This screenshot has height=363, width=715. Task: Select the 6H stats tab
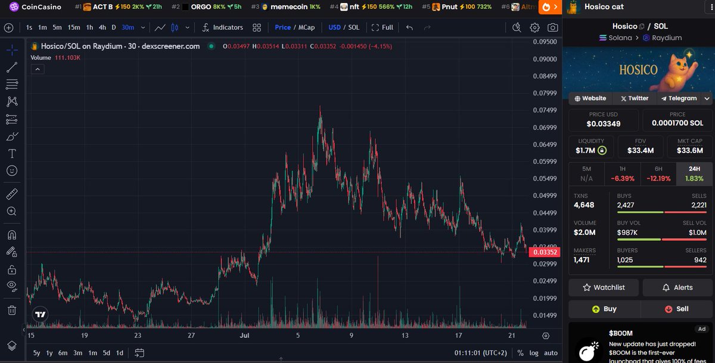[x=658, y=173]
